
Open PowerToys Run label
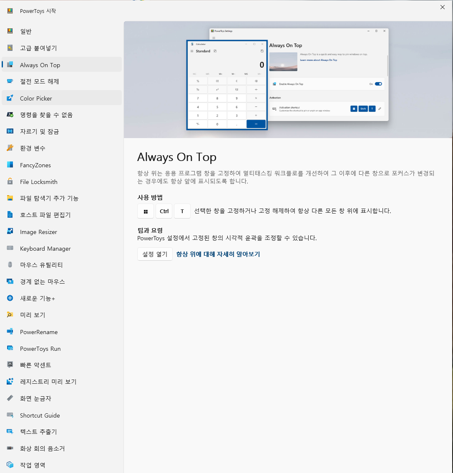pos(40,349)
